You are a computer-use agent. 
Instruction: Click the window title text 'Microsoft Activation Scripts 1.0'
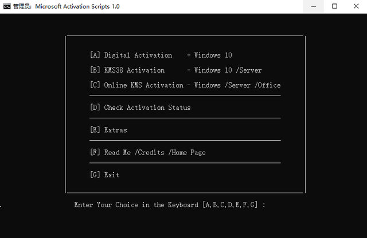pos(77,6)
